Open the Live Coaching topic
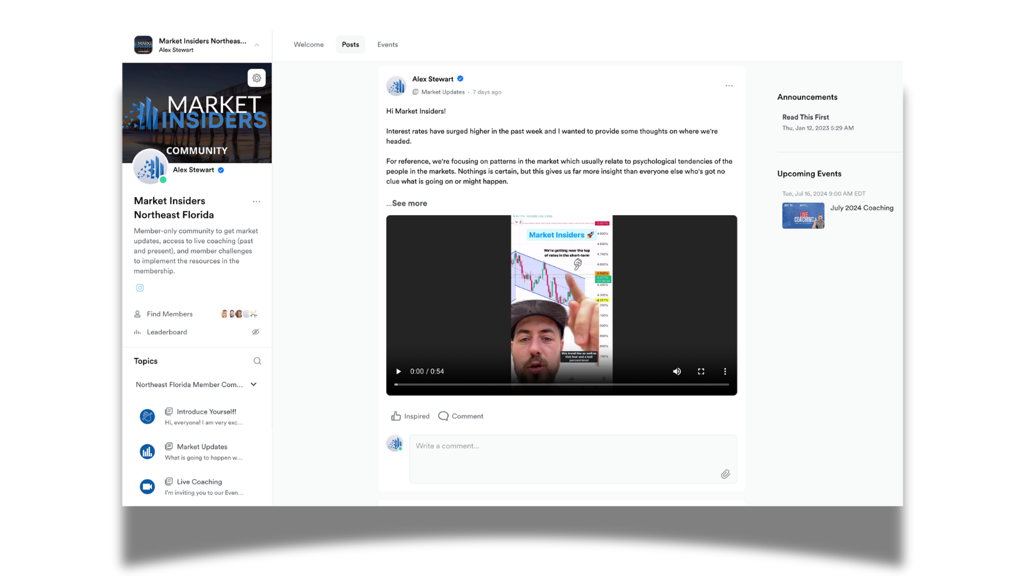The width and height of the screenshot is (1025, 576). 199,482
